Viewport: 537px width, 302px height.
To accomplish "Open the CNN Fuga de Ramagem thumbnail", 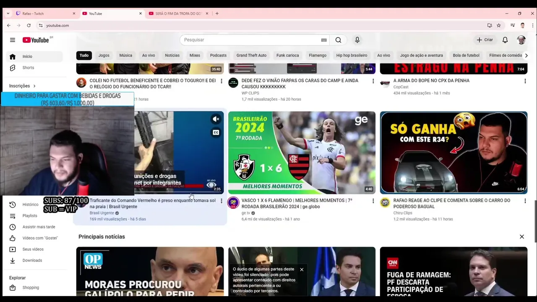I will [454, 271].
